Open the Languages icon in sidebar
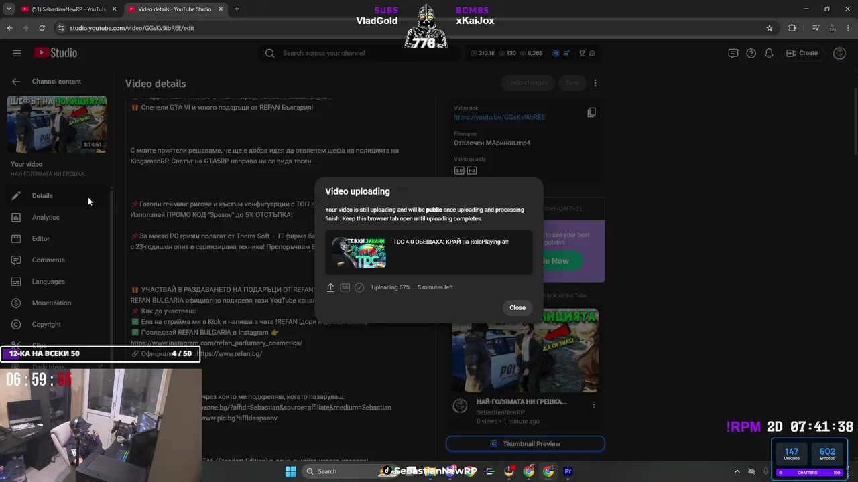The height and width of the screenshot is (482, 858). pyautogui.click(x=16, y=281)
